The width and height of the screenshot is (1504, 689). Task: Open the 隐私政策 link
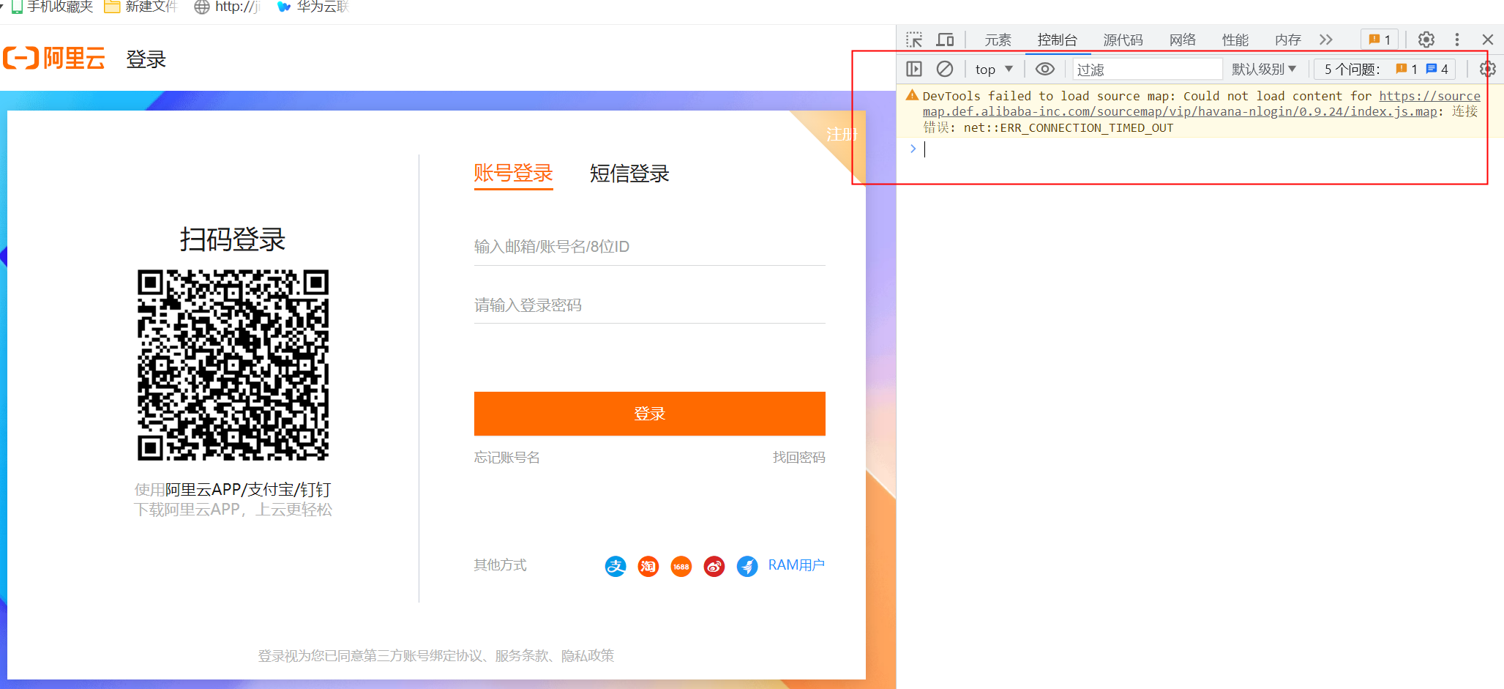pos(588,656)
